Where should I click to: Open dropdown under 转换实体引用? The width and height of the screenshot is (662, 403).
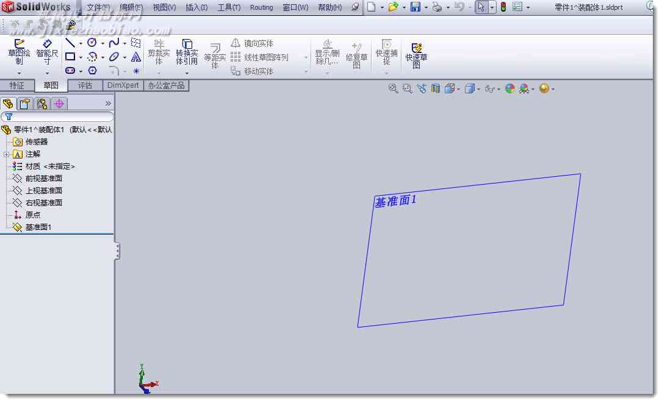click(187, 73)
